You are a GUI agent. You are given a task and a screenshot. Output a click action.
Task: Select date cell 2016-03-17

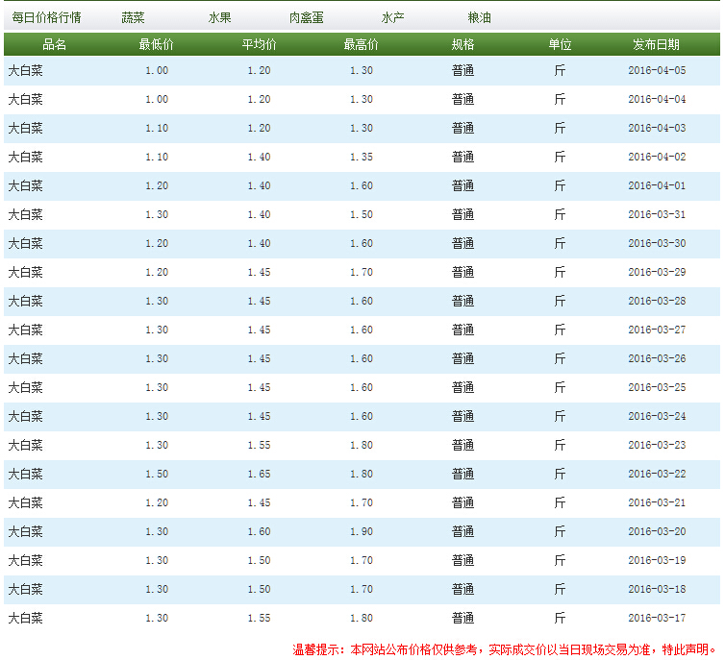[657, 618]
